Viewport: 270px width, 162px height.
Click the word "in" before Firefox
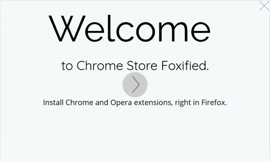(196, 102)
